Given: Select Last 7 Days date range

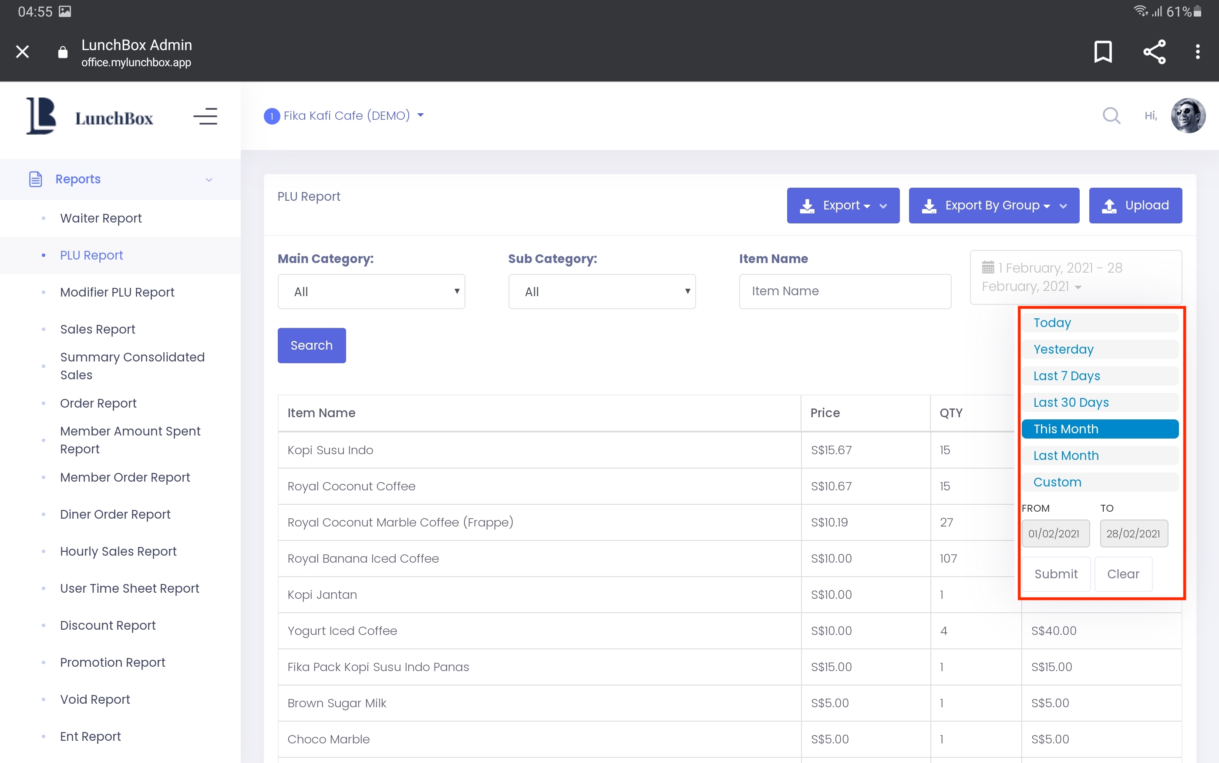Looking at the screenshot, I should click(x=1067, y=376).
